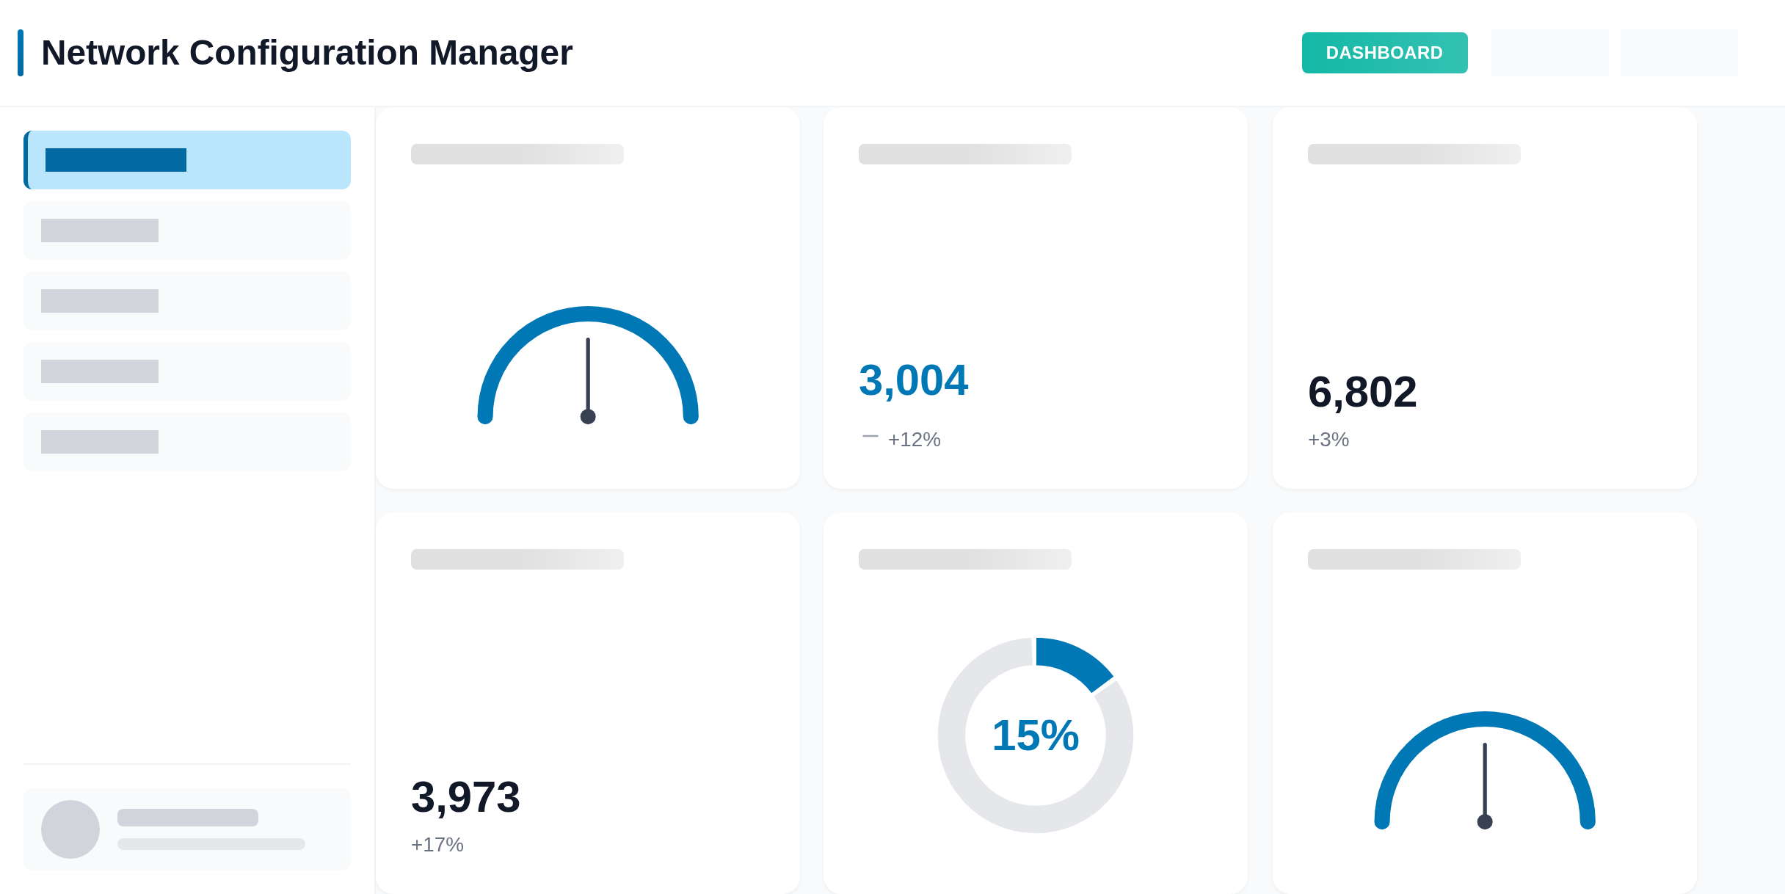
Task: Open the last sidebar navigation item
Action: 187,442
